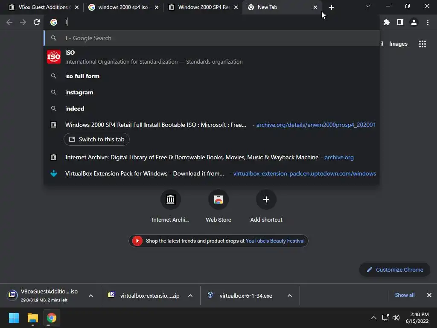
Task: Click the Google icon in the address bar
Action: click(53, 22)
